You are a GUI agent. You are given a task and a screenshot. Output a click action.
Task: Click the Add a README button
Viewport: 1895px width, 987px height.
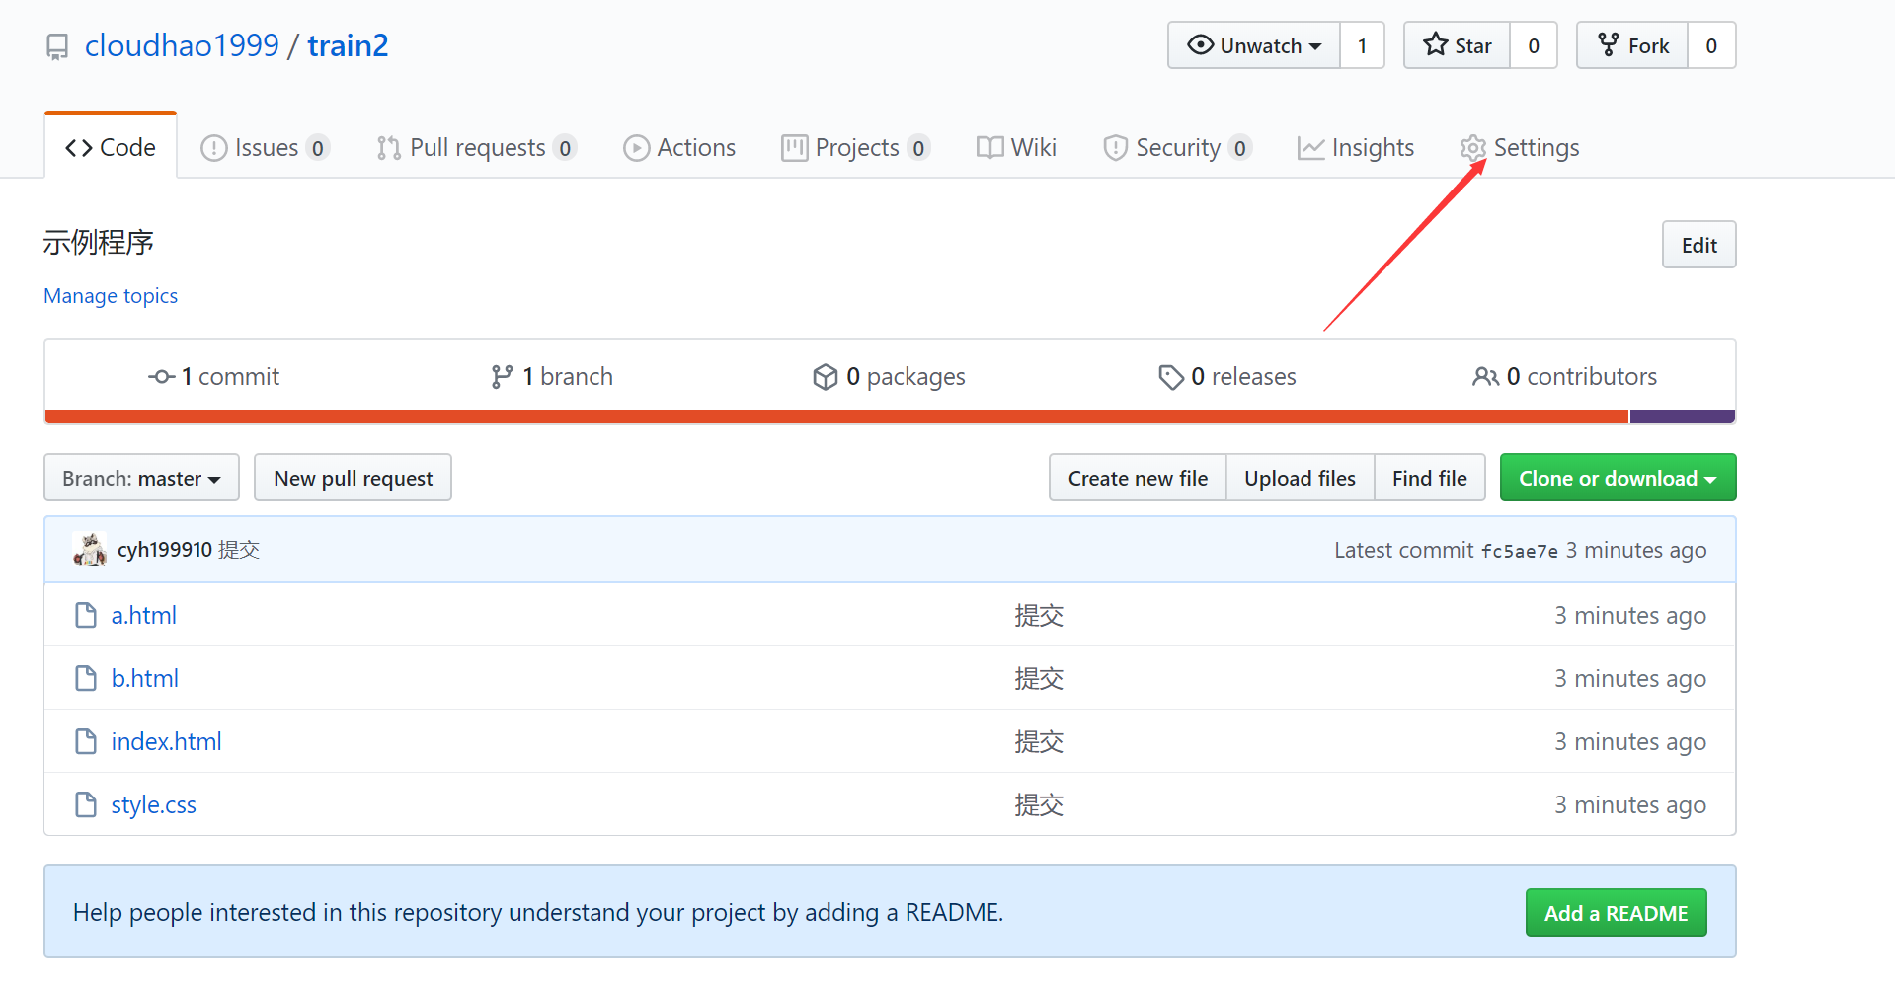pyautogui.click(x=1616, y=913)
